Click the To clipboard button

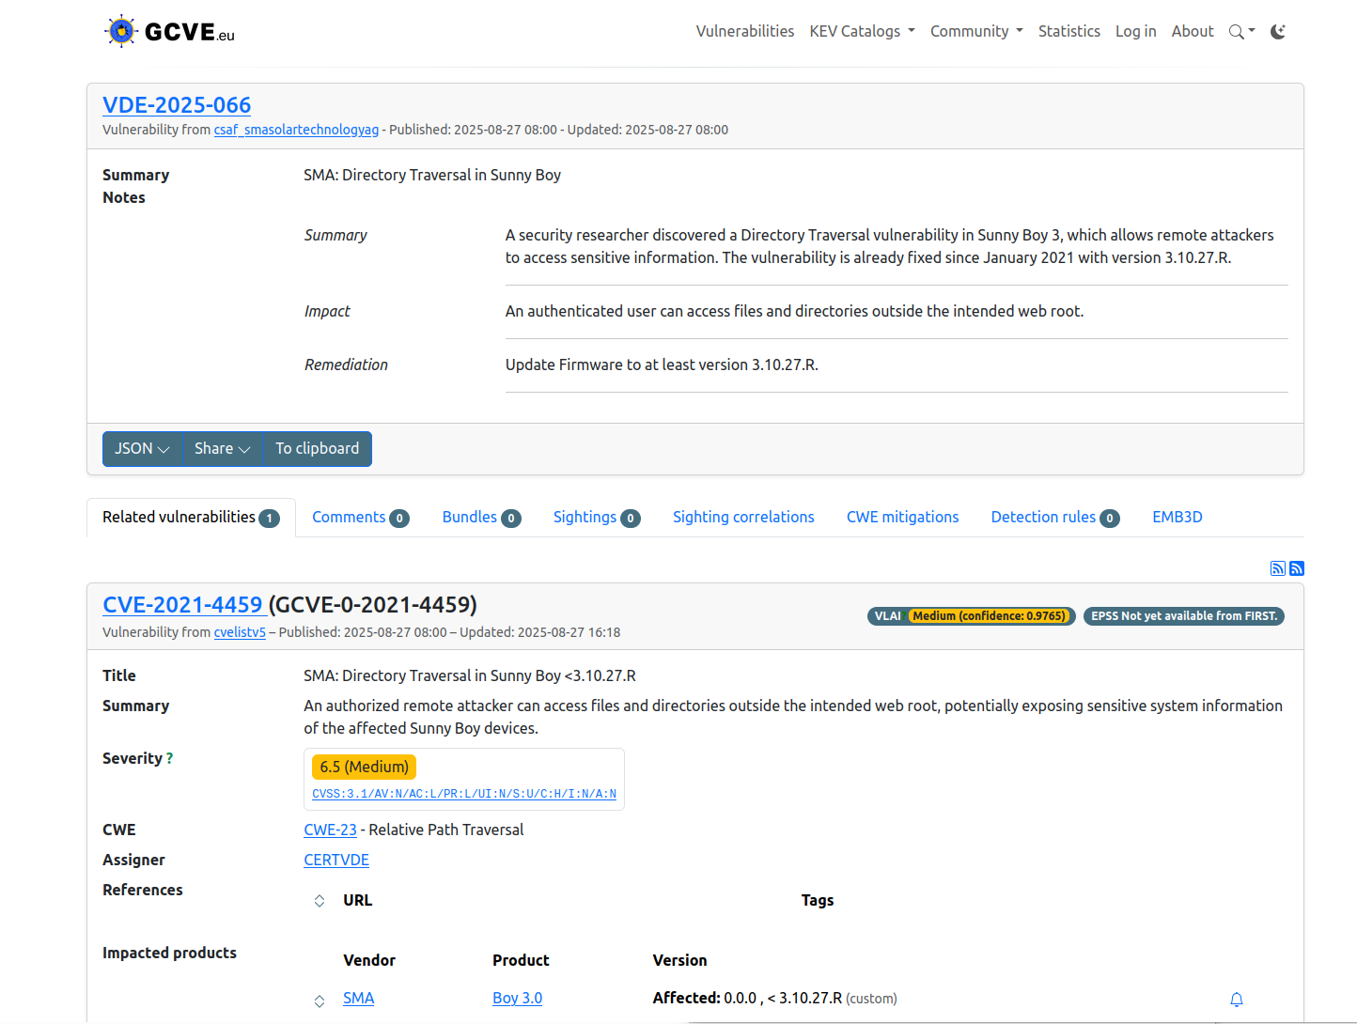[x=318, y=449]
